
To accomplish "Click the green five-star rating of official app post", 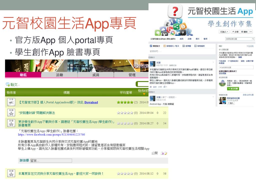I will click(x=125, y=102).
